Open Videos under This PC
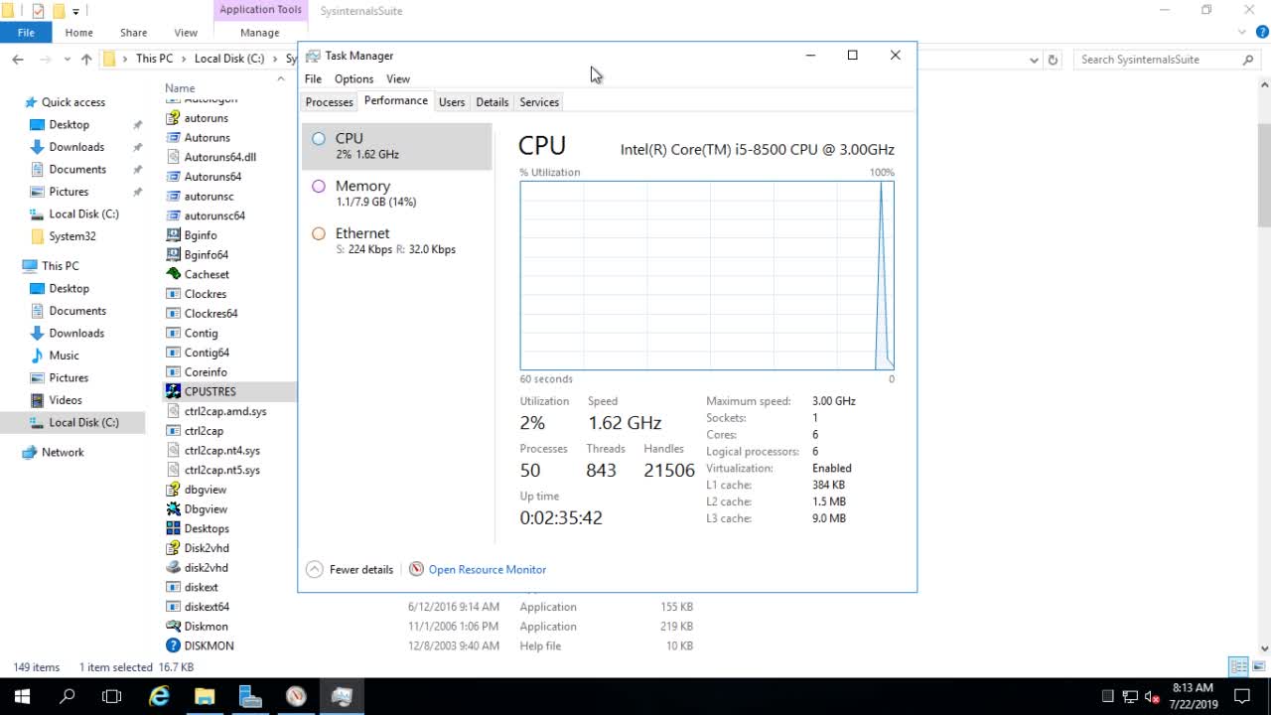1271x715 pixels. 66,400
